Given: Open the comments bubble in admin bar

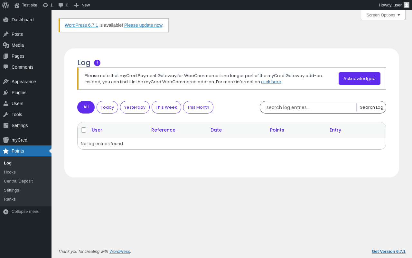Looking at the screenshot, I should (x=61, y=5).
